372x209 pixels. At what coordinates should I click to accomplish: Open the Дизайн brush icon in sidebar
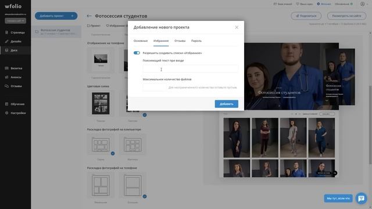tap(6, 41)
